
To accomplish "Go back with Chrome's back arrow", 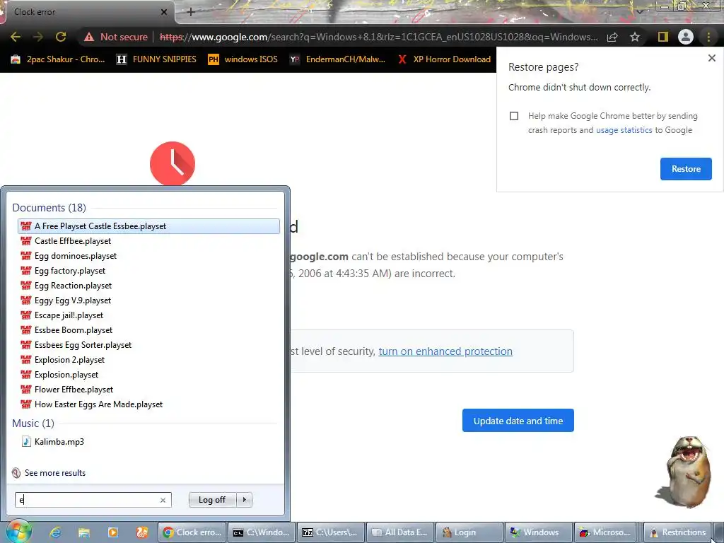I will [x=16, y=37].
